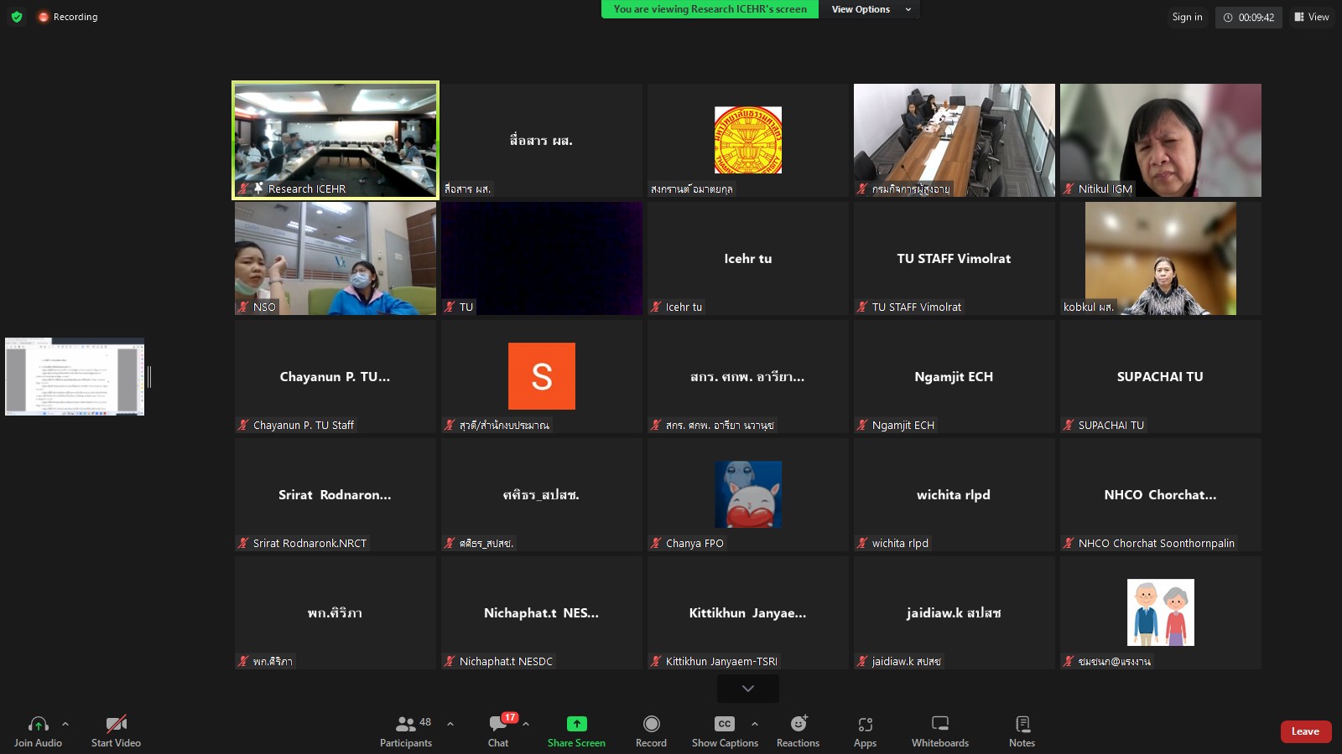Click the 'ศศิธร_สปสช.' participant tile

pos(542,494)
